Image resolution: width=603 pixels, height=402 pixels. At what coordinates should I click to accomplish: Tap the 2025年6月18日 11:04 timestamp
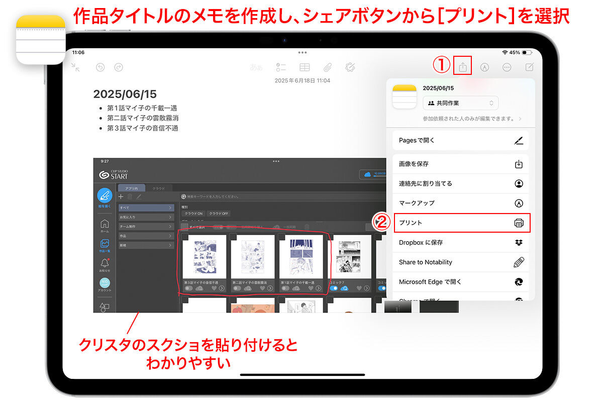303,80
